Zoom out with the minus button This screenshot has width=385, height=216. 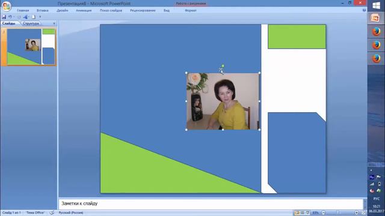[324, 213]
